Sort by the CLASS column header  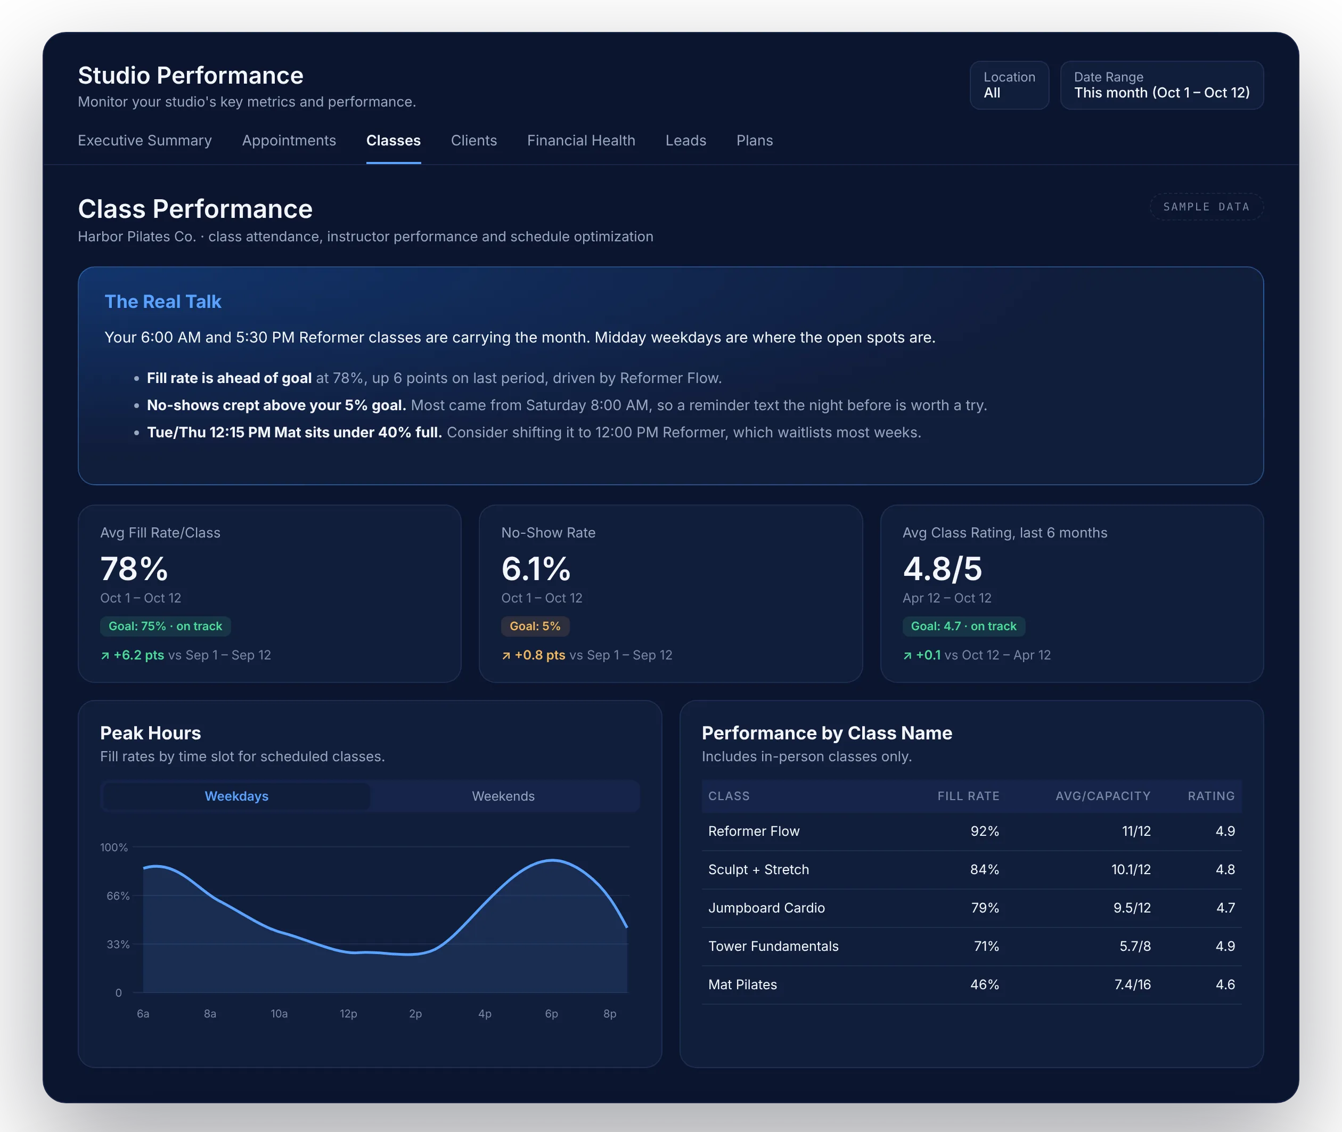click(x=729, y=796)
